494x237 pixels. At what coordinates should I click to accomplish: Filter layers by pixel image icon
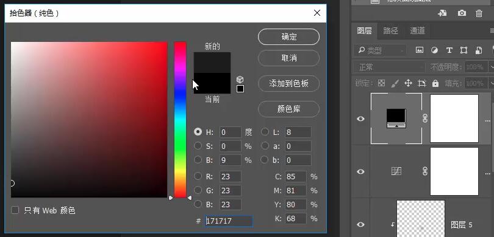420,50
